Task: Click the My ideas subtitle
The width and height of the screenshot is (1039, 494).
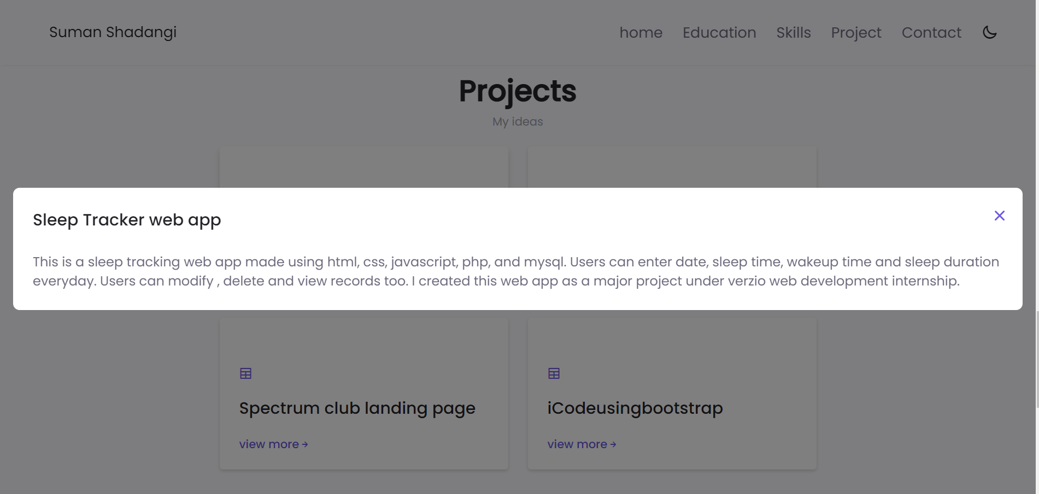Action: [518, 122]
